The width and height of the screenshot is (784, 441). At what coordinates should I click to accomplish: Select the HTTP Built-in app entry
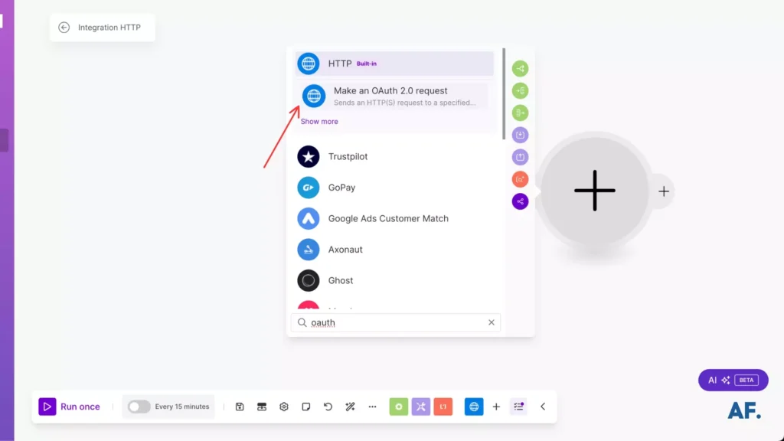[x=394, y=64]
